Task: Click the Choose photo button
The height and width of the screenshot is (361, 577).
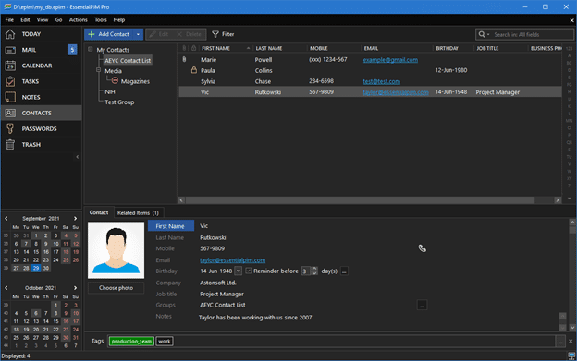Action: pos(116,288)
